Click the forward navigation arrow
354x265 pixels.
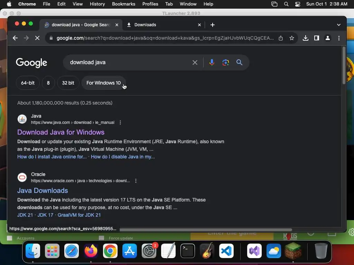(x=26, y=38)
